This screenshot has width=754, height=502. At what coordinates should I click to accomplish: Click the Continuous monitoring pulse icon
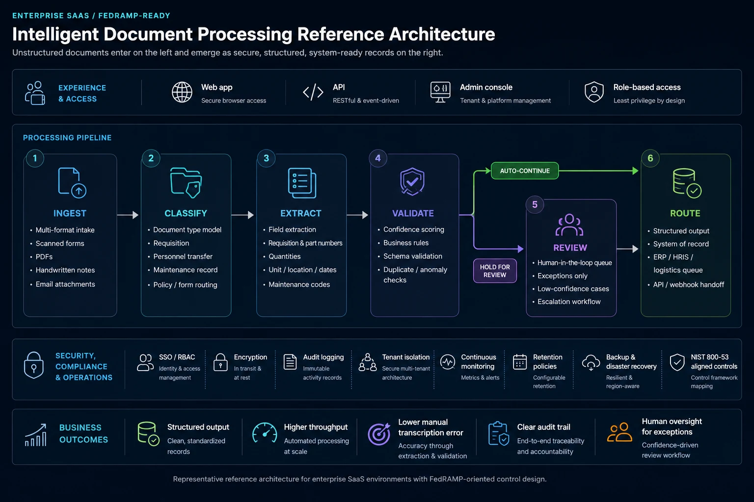coord(448,362)
